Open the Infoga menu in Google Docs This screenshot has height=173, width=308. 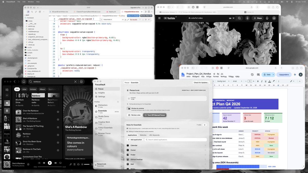[x=209, y=76]
